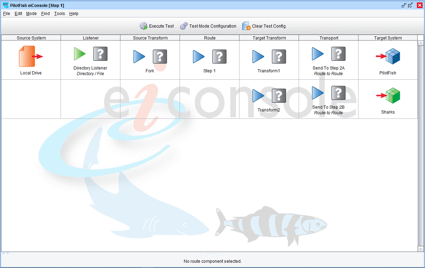Click the scrollbar down arrow
425x268 pixels.
tap(421, 248)
